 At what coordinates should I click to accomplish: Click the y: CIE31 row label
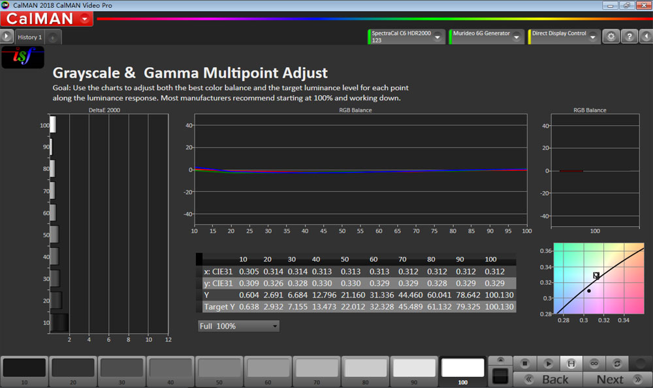218,283
